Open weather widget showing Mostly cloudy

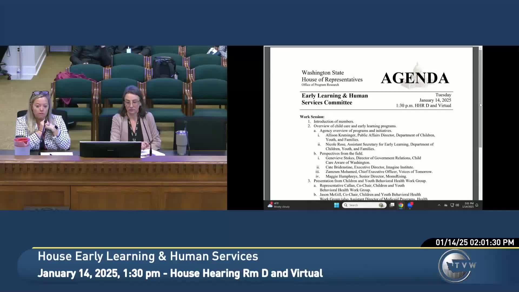pyautogui.click(x=278, y=205)
